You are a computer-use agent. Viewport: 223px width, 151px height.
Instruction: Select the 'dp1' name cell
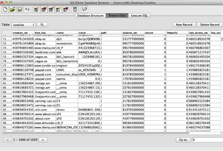click(x=67, y=39)
